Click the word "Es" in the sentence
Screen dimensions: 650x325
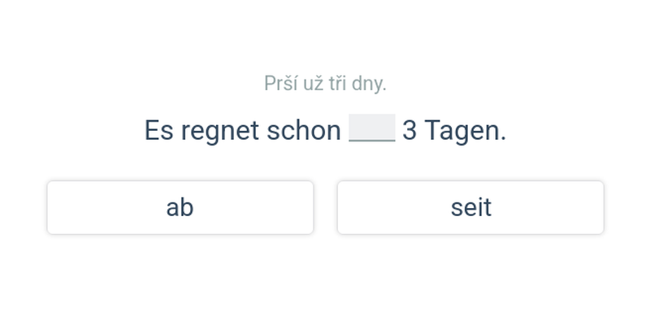pyautogui.click(x=159, y=131)
